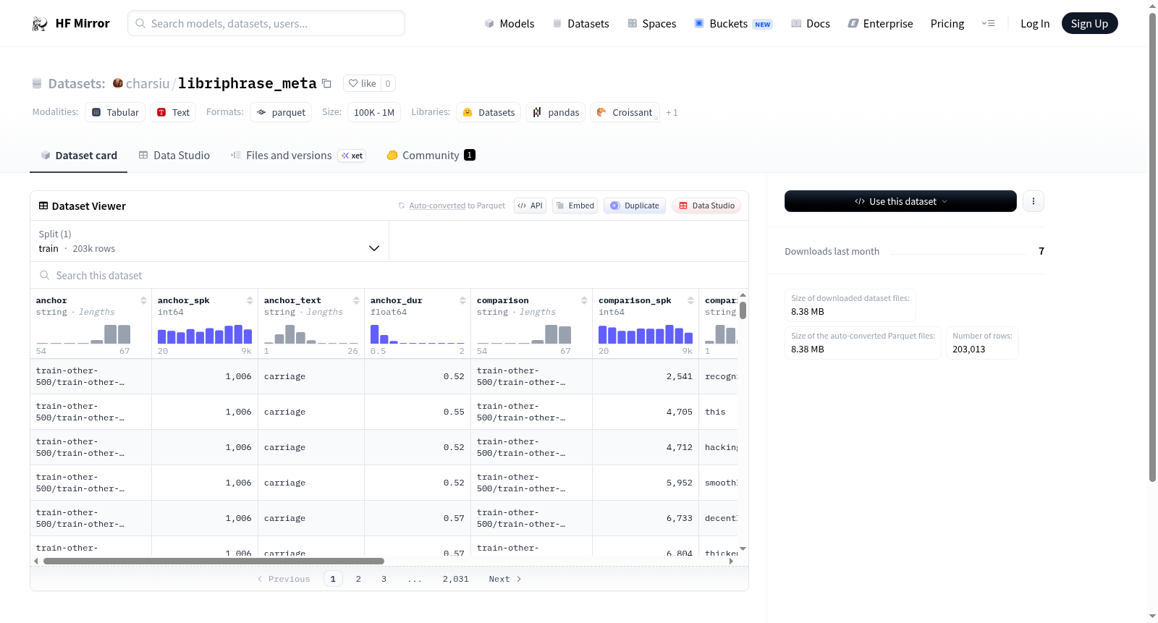Open the Datasets menu item
The width and height of the screenshot is (1158, 623).
tap(580, 24)
